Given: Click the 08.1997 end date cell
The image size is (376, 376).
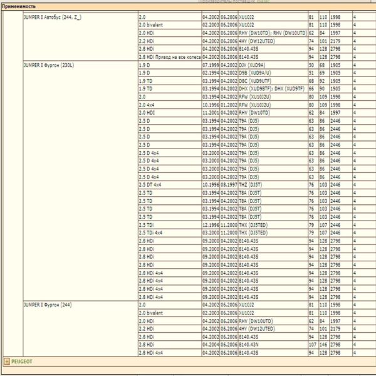Looking at the screenshot, I should [229, 185].
